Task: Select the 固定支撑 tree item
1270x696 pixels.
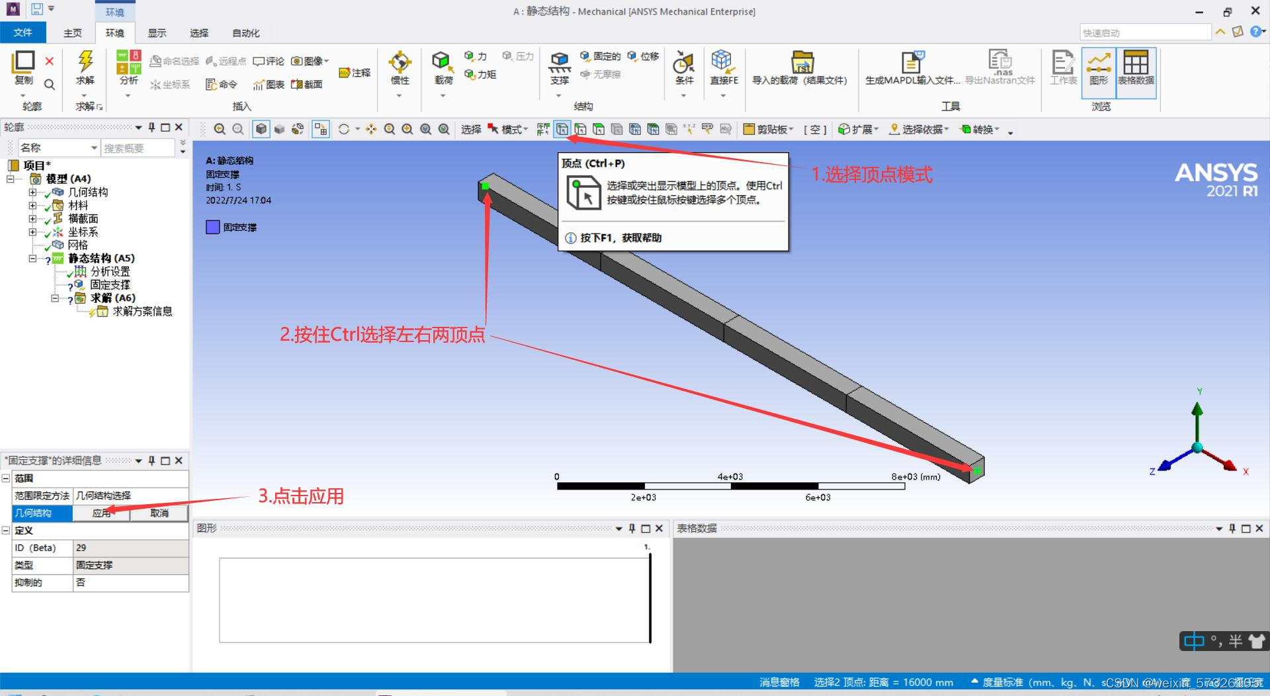Action: 110,284
